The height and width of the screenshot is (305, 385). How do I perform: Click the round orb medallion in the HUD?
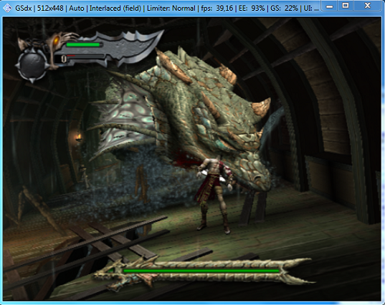point(32,64)
